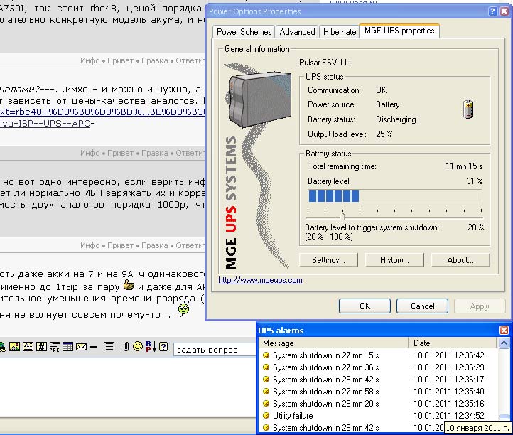This screenshot has height=435, width=513.
Task: Click the paperclip attachment icon
Action: [x=125, y=348]
